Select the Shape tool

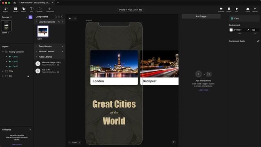coord(24,10)
